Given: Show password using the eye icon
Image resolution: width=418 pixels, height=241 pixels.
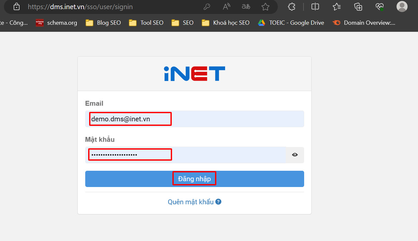Looking at the screenshot, I should [295, 155].
